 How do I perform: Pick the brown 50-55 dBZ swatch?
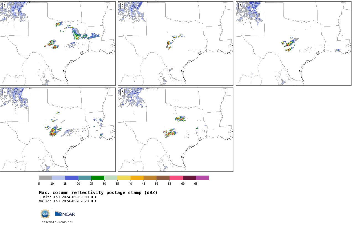(163, 178)
